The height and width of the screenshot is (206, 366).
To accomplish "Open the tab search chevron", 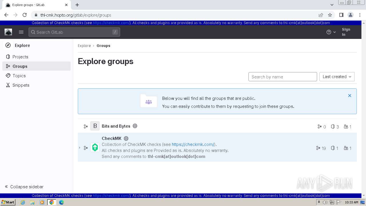I will (332, 5).
